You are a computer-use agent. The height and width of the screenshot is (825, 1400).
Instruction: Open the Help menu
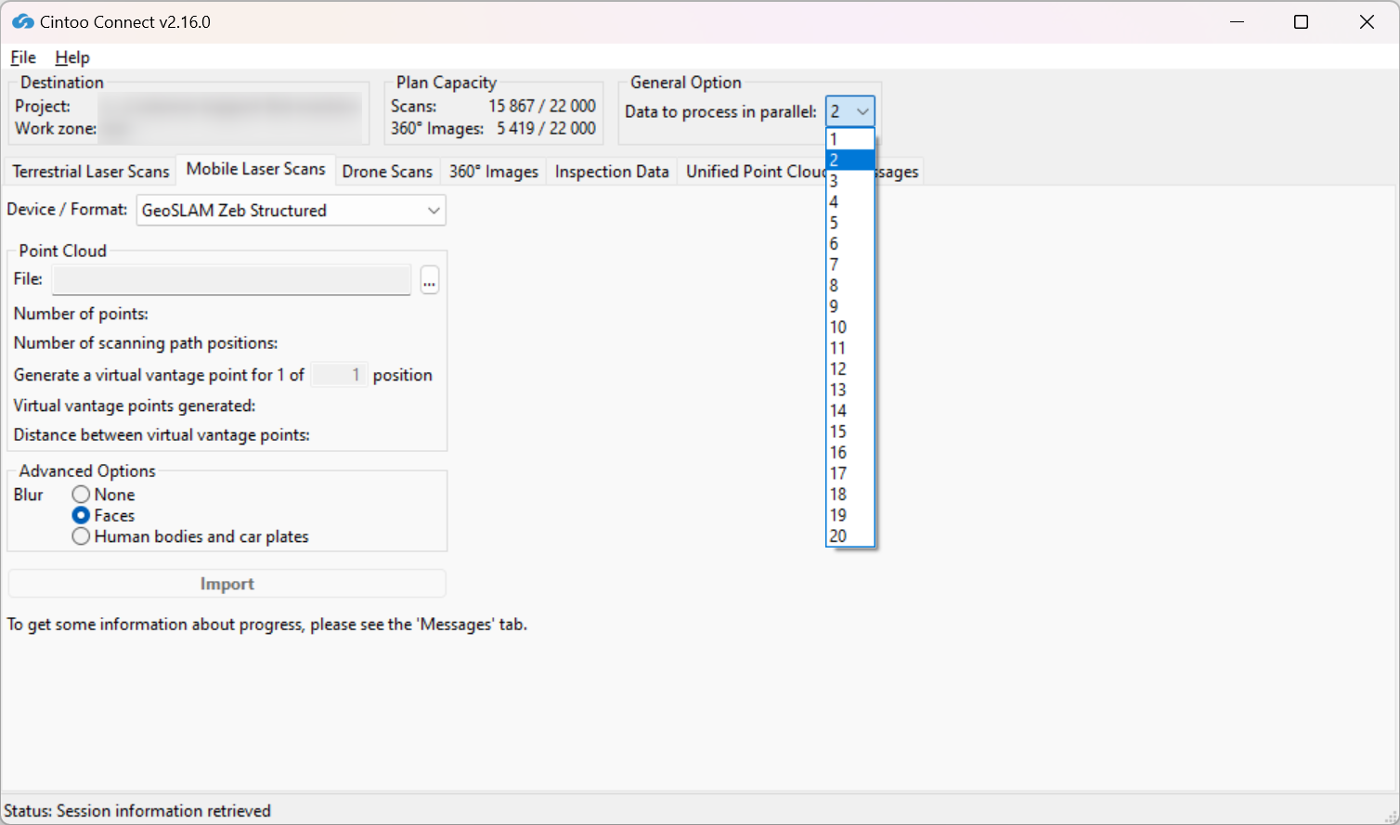(x=72, y=58)
